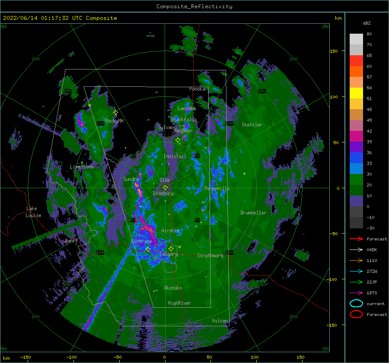Click the red forecast arrow in legend
This screenshot has height=363, width=389.
(356, 239)
